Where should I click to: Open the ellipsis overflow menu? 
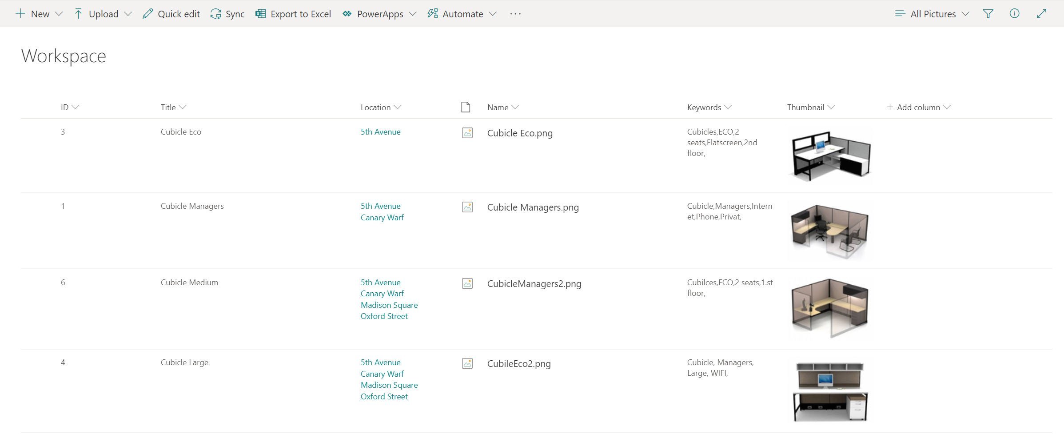[515, 14]
